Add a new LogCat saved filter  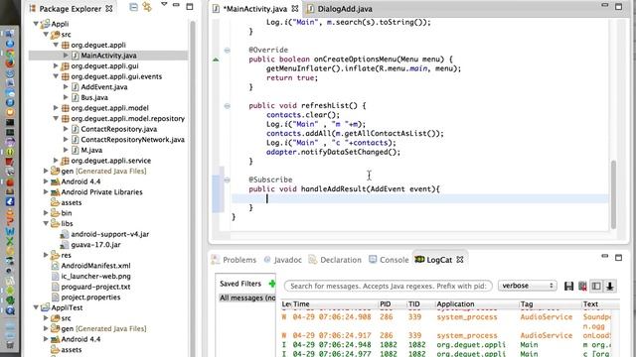tap(271, 284)
